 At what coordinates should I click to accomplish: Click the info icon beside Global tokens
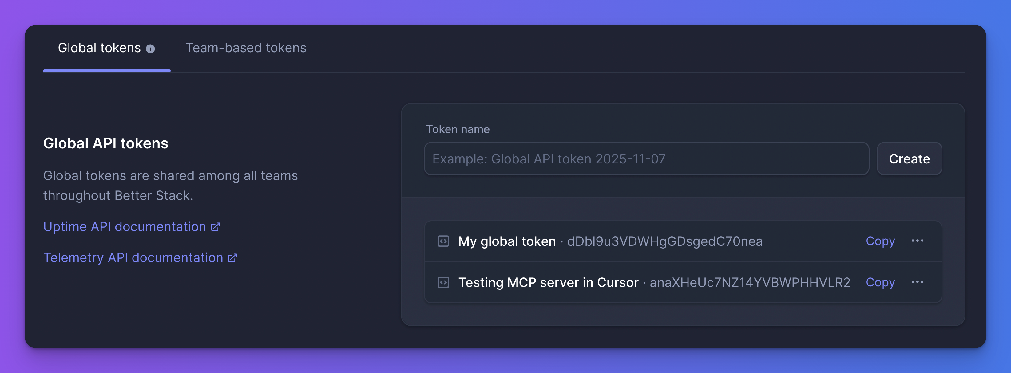tap(150, 48)
